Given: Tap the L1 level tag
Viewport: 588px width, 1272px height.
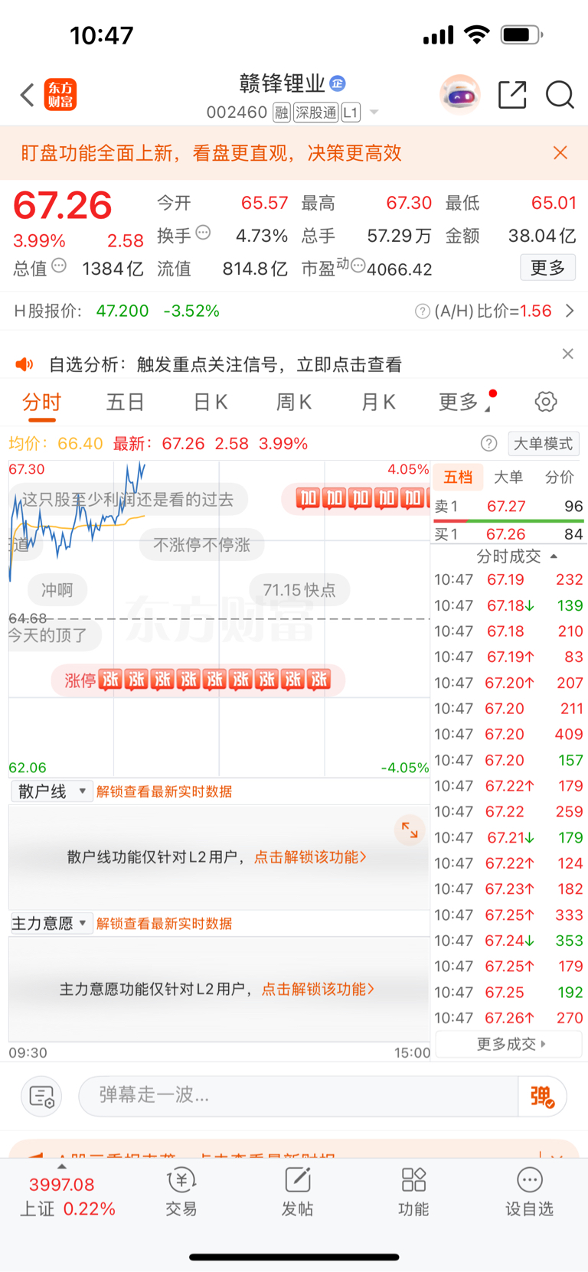Looking at the screenshot, I should coord(351,113).
